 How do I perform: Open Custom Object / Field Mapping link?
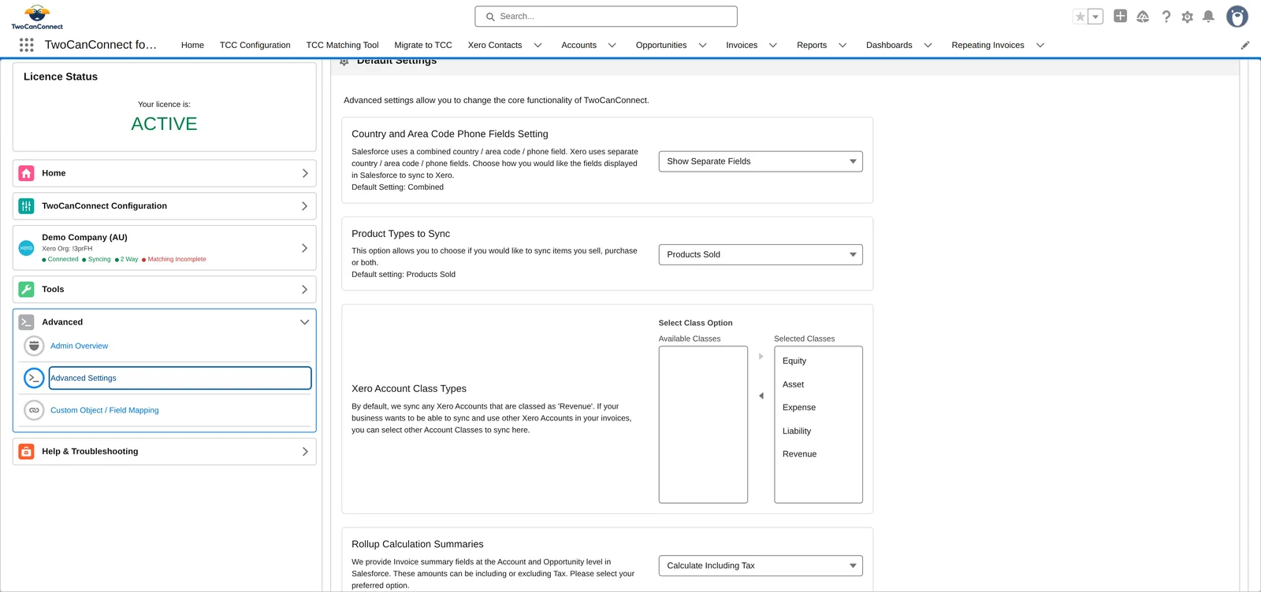point(105,411)
